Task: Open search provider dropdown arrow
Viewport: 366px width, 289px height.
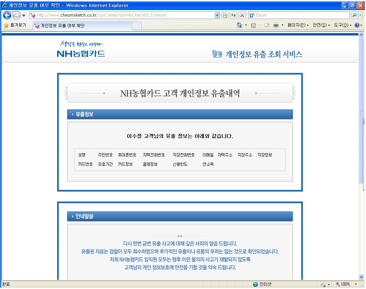Action: pyautogui.click(x=360, y=15)
